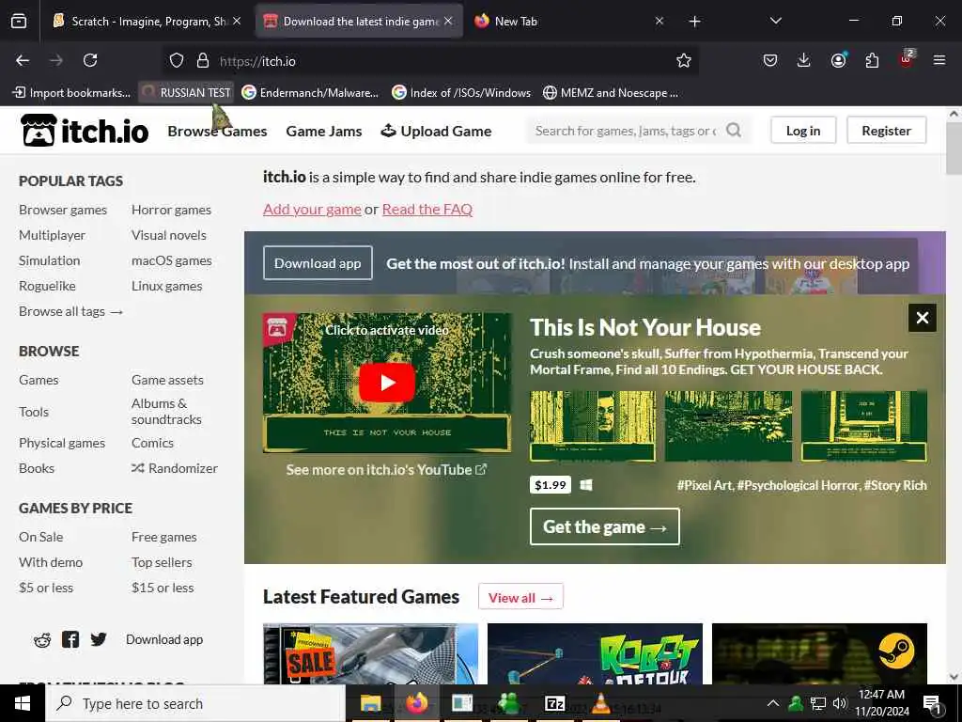The image size is (962, 722).
Task: Click the taskbar clock and date
Action: (881, 703)
